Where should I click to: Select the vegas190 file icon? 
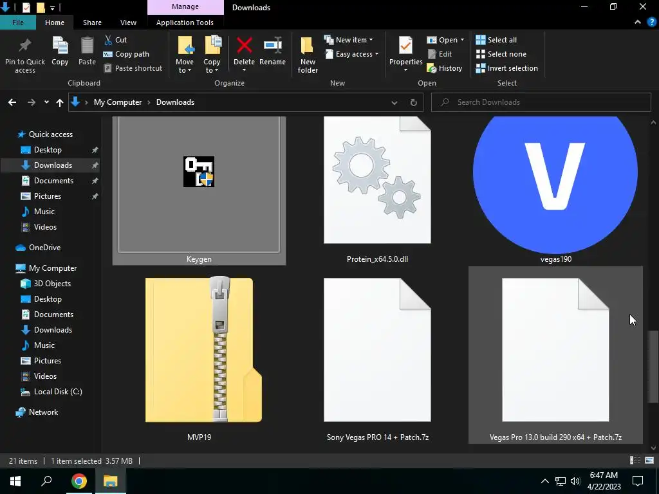[555, 185]
